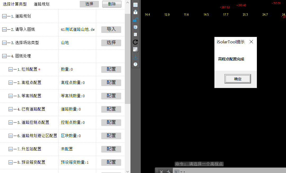The height and width of the screenshot is (173, 286).
Task: Collapse the 4.图纸处理 tree node
Action: [x=4, y=56]
